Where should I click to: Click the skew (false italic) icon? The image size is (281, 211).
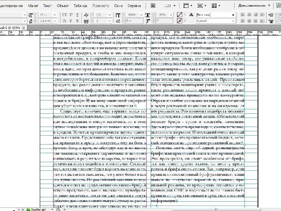148,21
